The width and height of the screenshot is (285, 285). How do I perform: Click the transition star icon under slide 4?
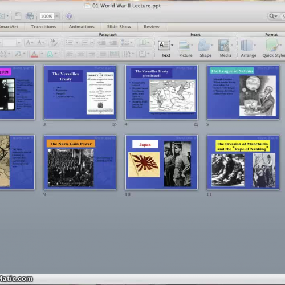point(196,124)
